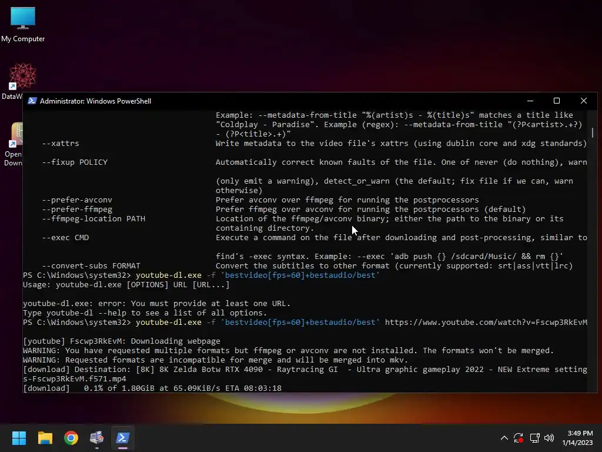The height and width of the screenshot is (452, 602).
Task: Open the My Computer desktop icon
Action: coord(23,24)
